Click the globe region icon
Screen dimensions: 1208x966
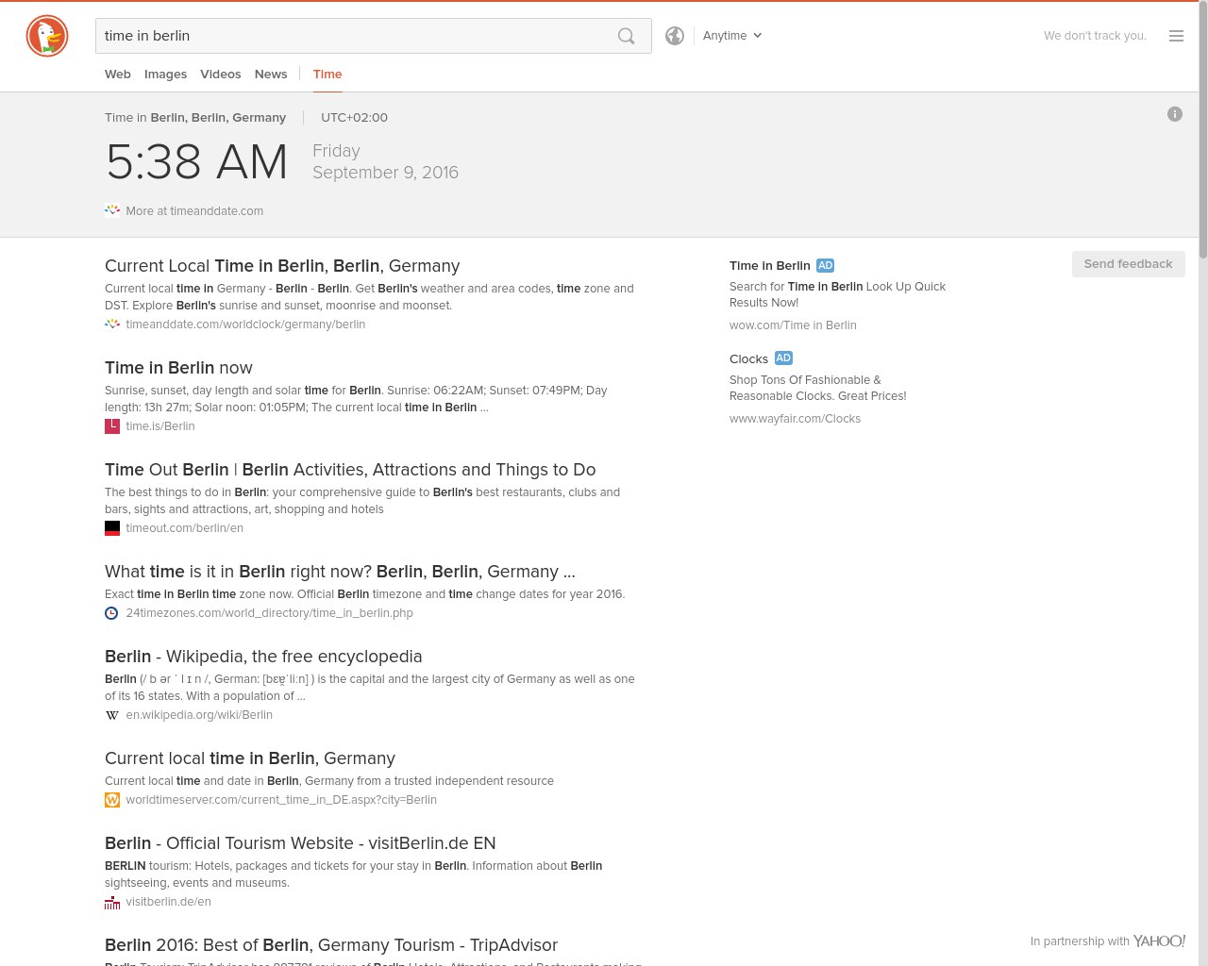(675, 36)
